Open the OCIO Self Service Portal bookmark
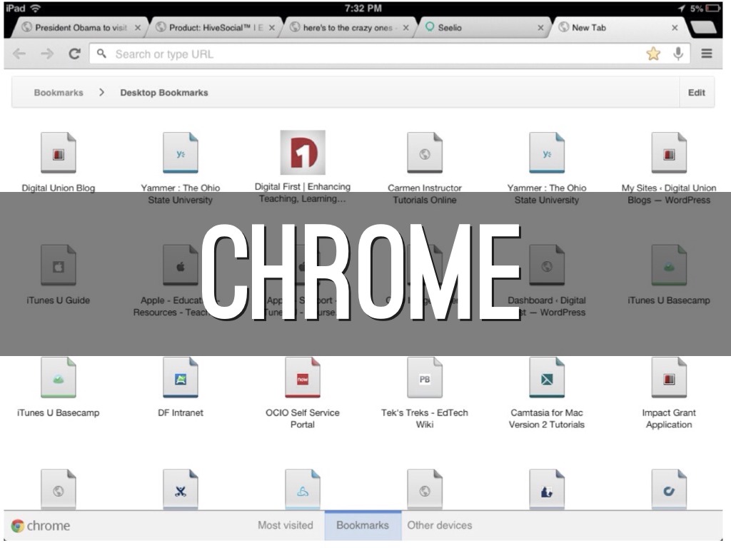 (303, 379)
